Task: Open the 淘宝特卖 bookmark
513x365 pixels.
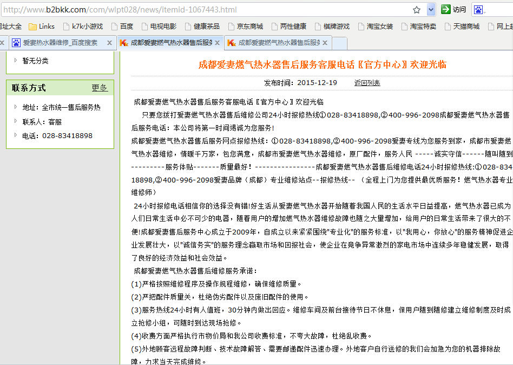Action: pos(419,27)
